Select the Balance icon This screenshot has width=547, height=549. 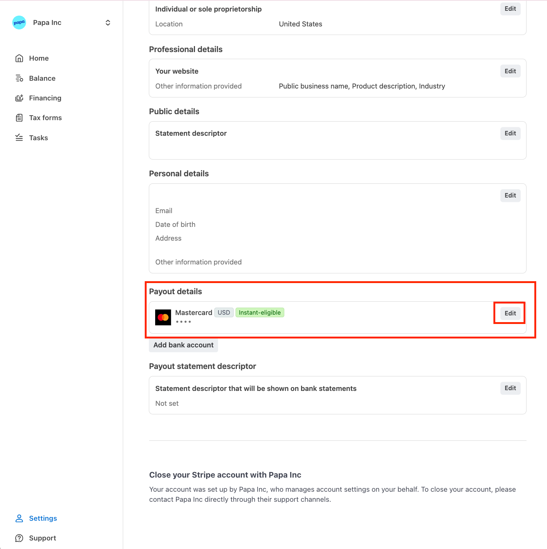pos(19,78)
